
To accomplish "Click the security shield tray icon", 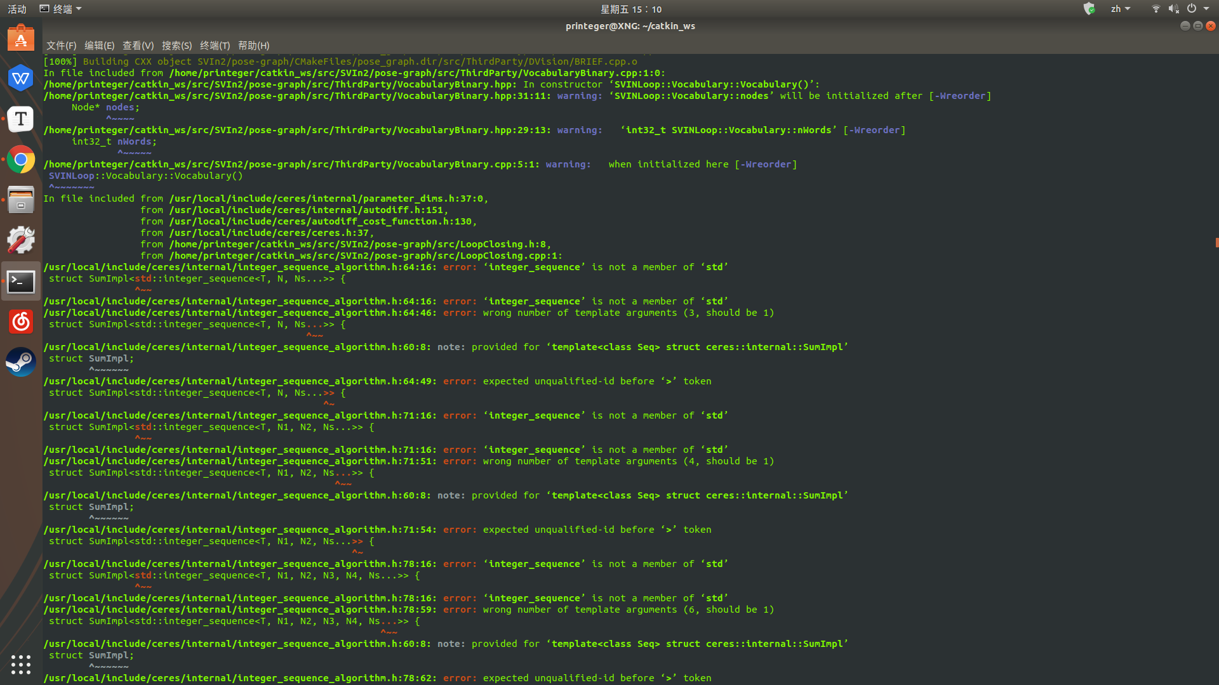I will click(x=1089, y=9).
